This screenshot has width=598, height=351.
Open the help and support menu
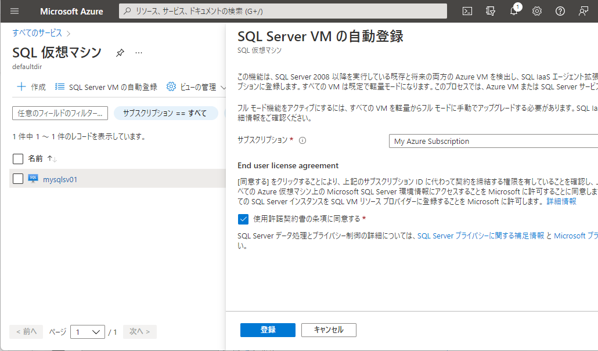coord(559,10)
